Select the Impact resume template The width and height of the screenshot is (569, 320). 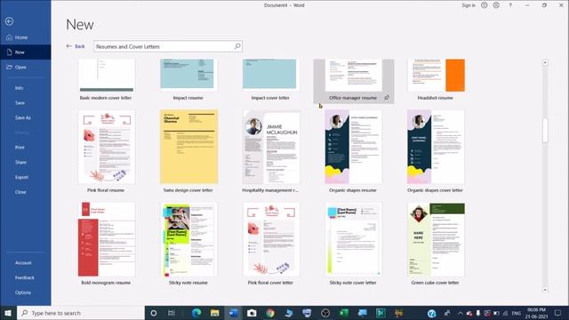[188, 80]
